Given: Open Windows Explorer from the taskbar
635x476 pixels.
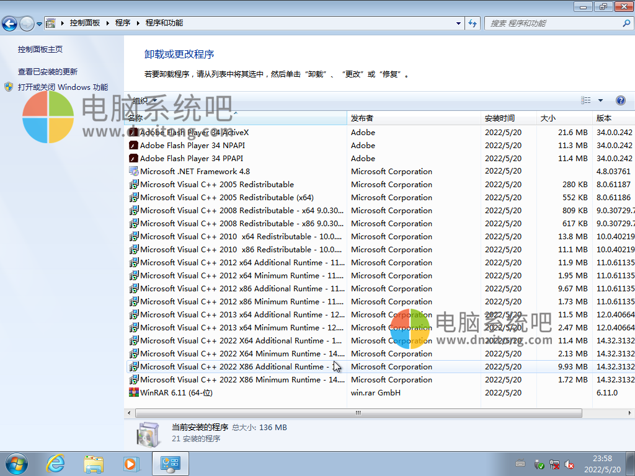Looking at the screenshot, I should (94, 463).
